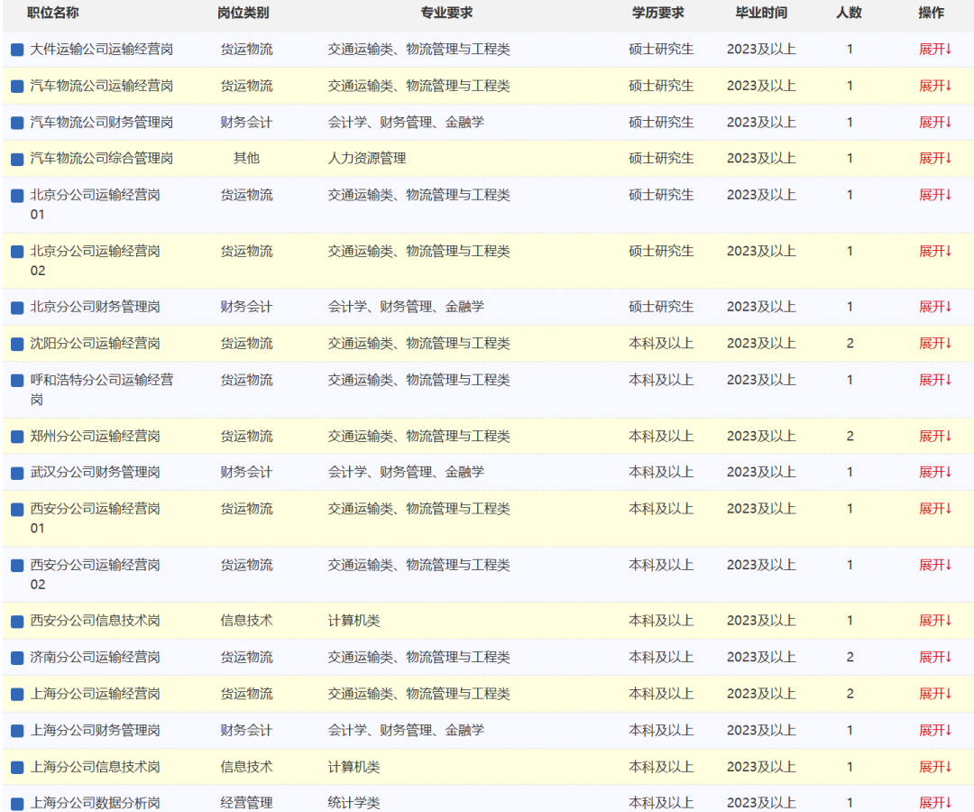The image size is (974, 812).
Task: Click the 人数 column header
Action: click(x=850, y=13)
